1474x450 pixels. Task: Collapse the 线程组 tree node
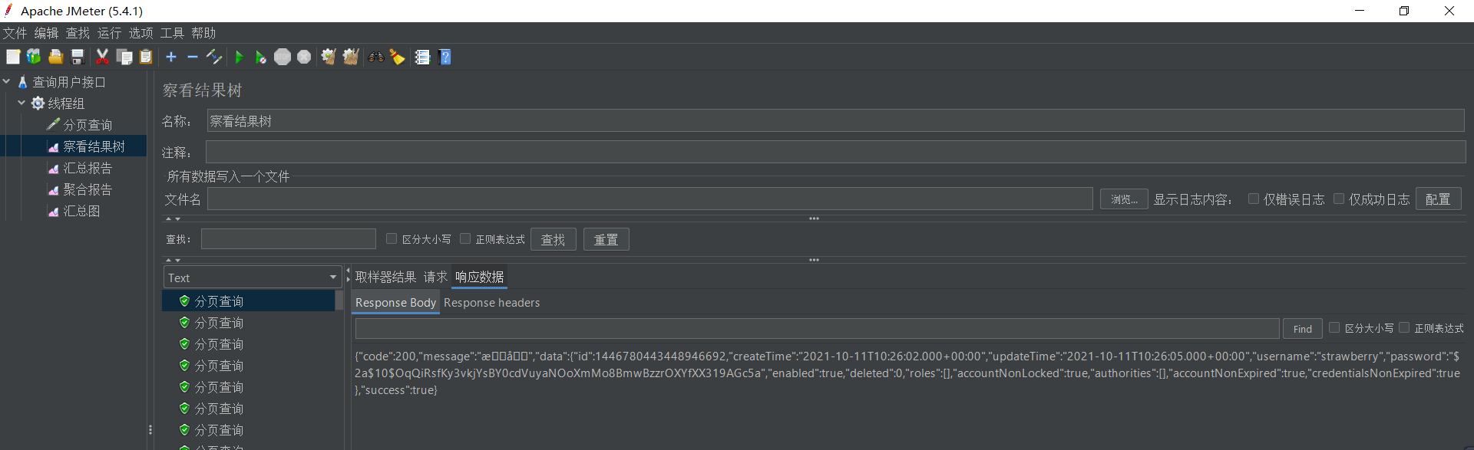(21, 103)
